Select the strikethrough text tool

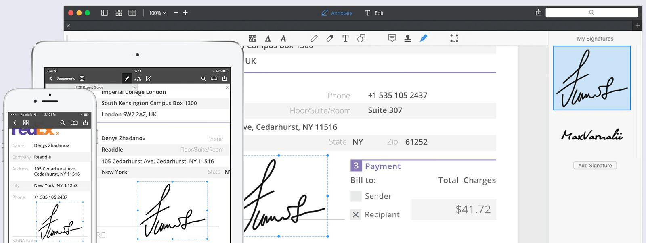[x=283, y=38]
